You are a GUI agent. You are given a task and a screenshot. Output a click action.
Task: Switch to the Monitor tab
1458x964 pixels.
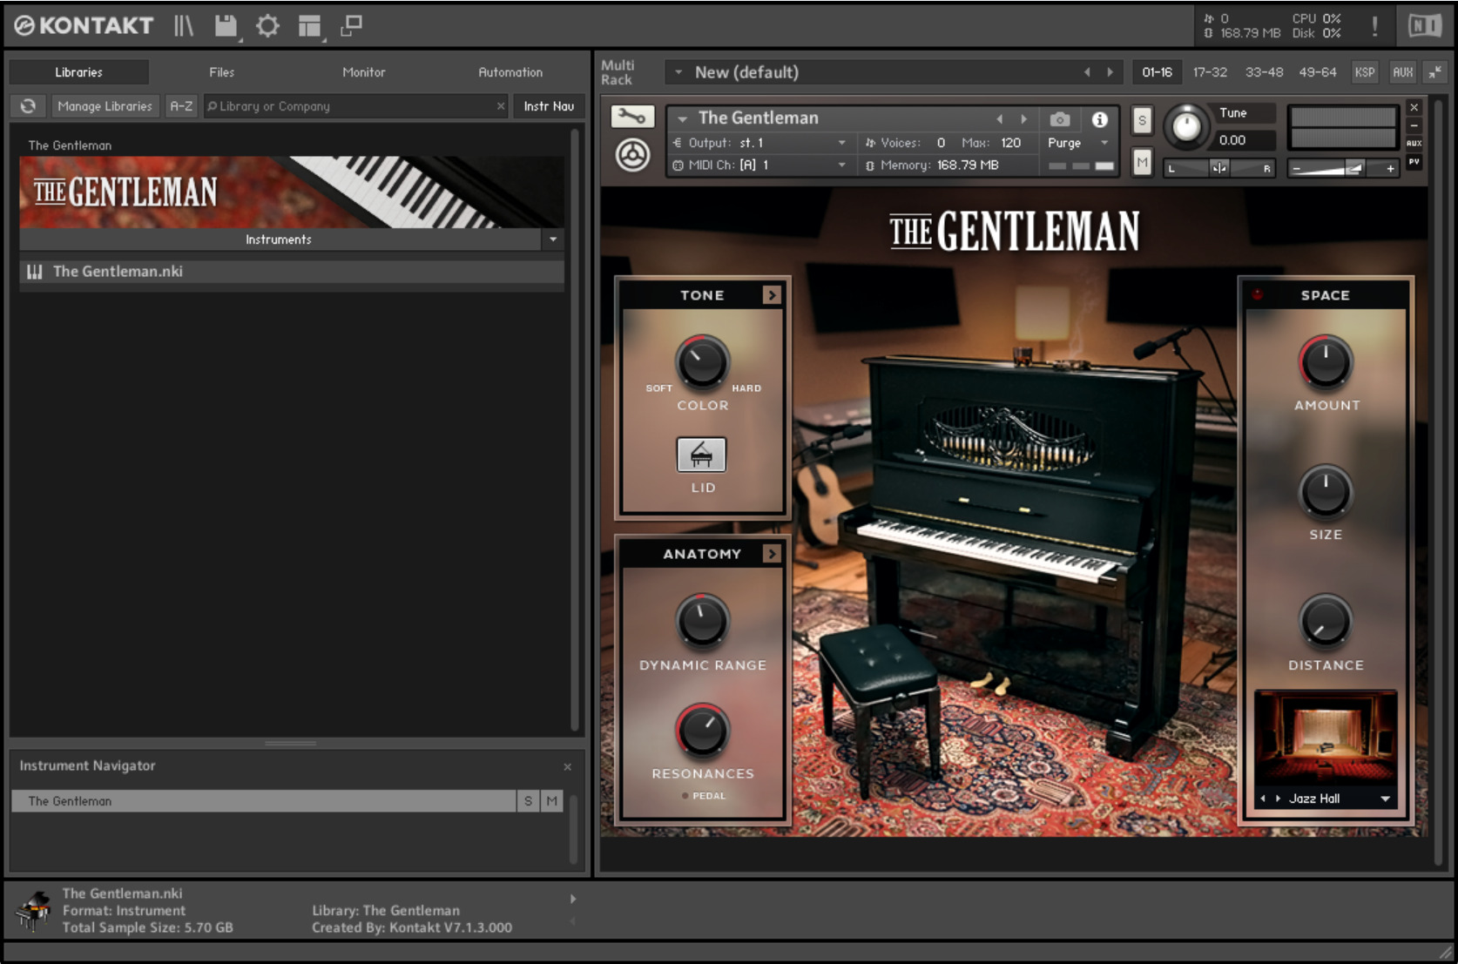[x=364, y=72]
